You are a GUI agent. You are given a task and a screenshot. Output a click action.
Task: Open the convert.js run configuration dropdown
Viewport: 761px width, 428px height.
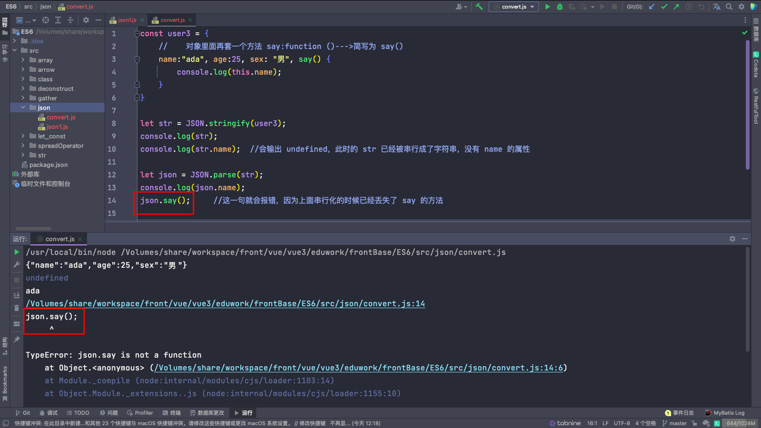pyautogui.click(x=514, y=7)
